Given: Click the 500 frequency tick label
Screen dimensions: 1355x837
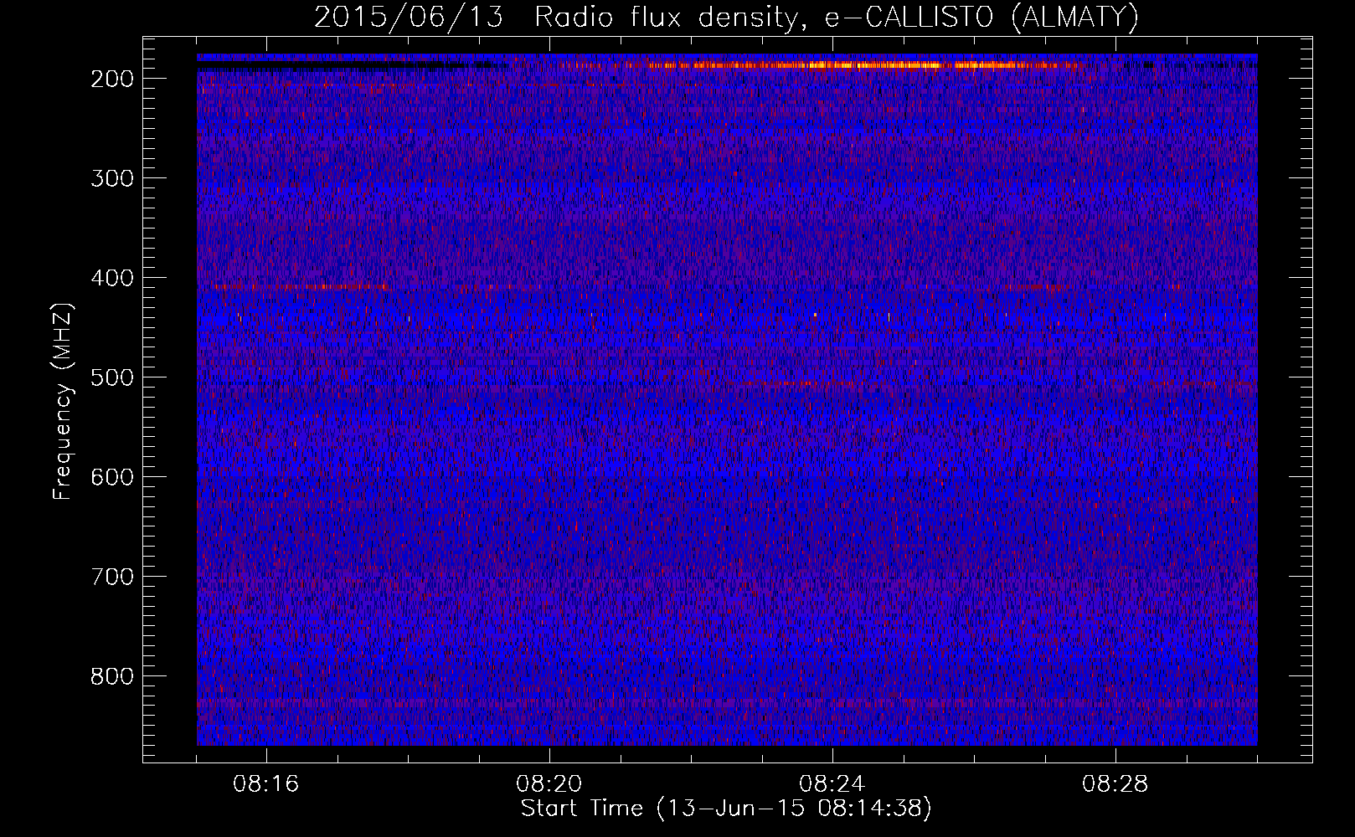Looking at the screenshot, I should point(111,377).
